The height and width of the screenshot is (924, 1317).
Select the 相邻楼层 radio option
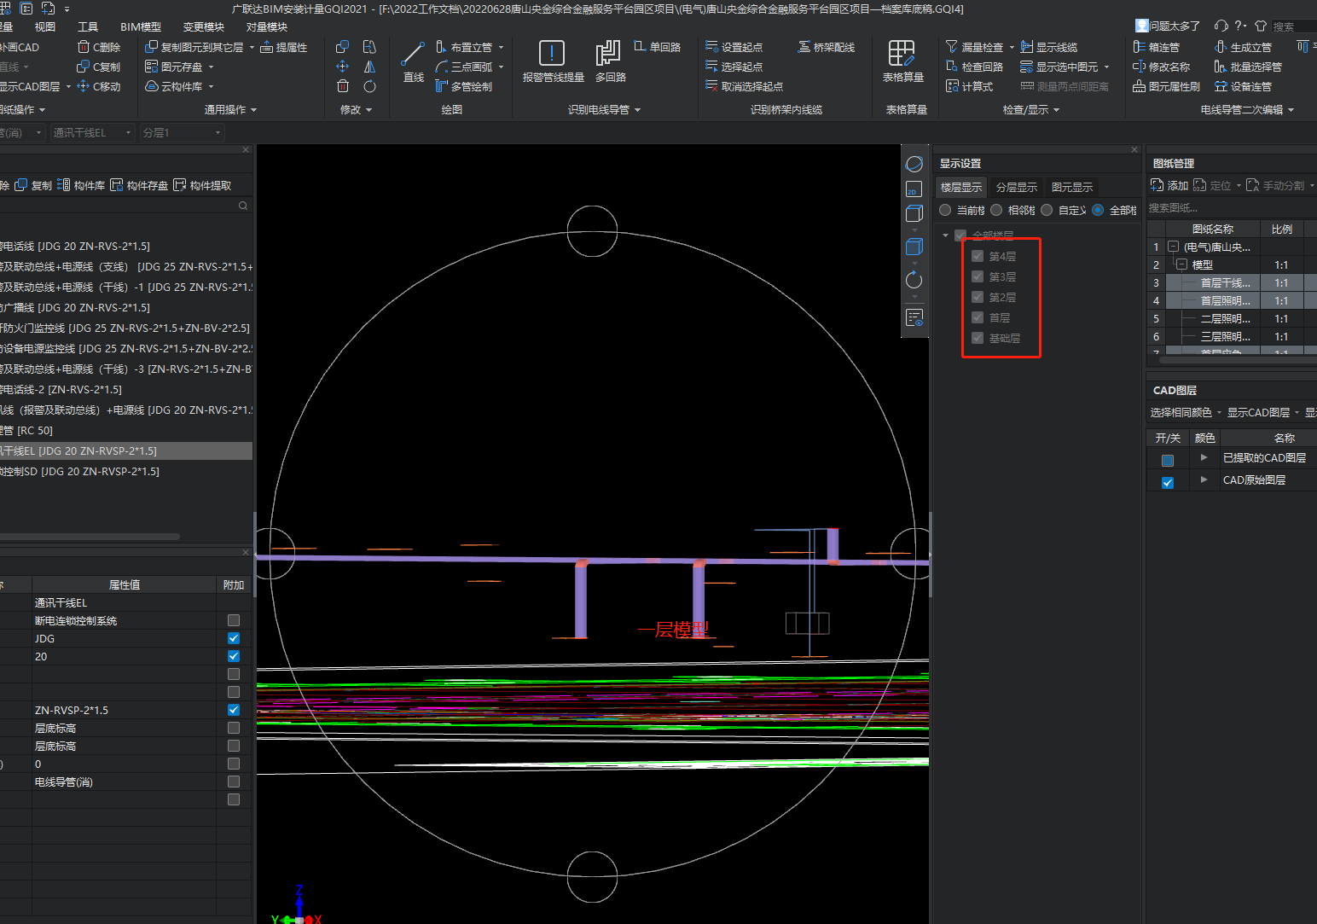(996, 210)
